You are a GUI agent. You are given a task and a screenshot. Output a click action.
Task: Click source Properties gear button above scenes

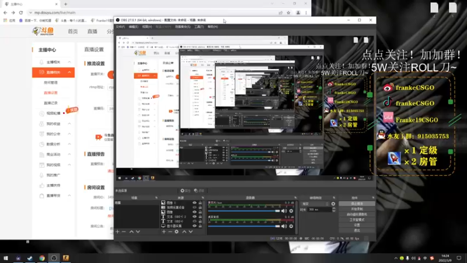pyautogui.click(x=185, y=191)
